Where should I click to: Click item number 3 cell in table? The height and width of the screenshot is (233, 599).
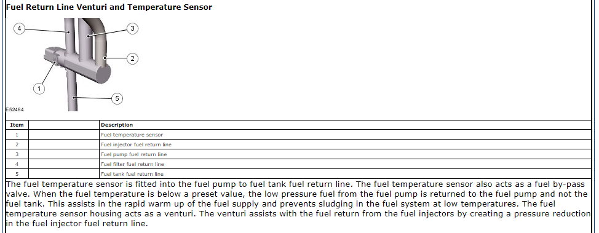(17, 154)
